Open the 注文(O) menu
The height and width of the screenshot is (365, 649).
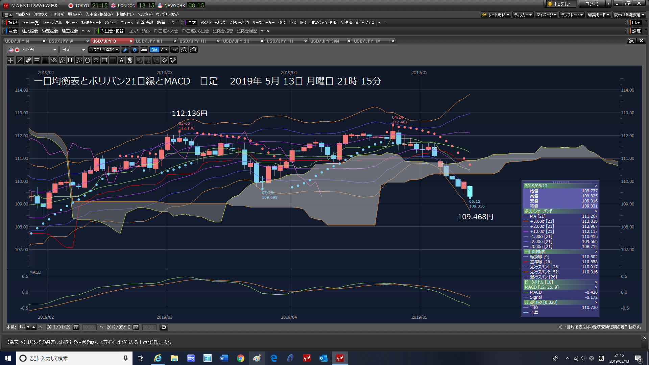(40, 15)
